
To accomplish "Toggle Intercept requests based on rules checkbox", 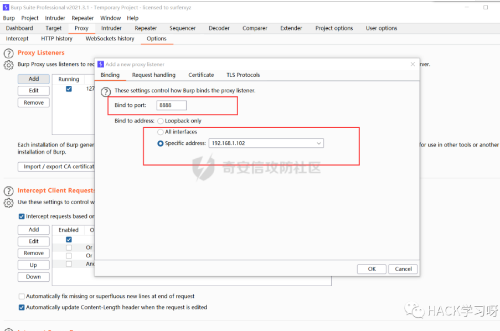I will 22,216.
